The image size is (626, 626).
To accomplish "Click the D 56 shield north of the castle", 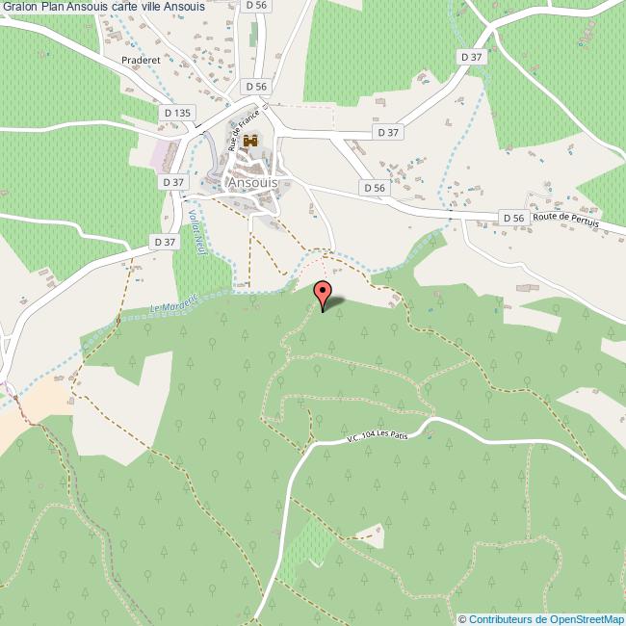I will tap(256, 87).
